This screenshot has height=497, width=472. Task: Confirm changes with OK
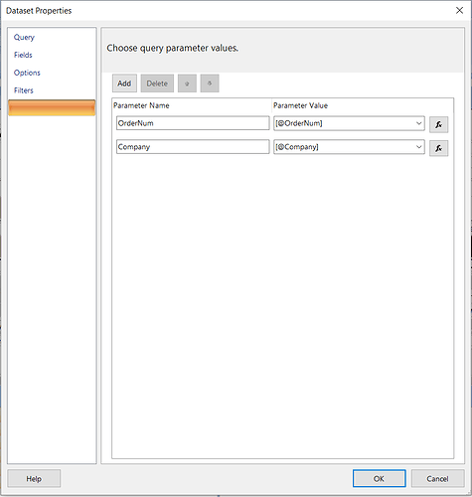(x=379, y=478)
